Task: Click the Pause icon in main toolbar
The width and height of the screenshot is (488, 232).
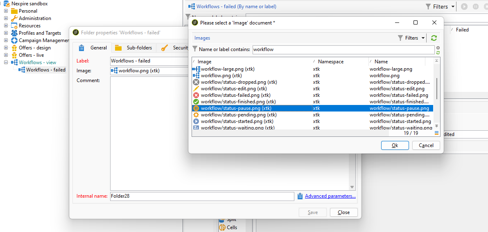Action: point(476,6)
